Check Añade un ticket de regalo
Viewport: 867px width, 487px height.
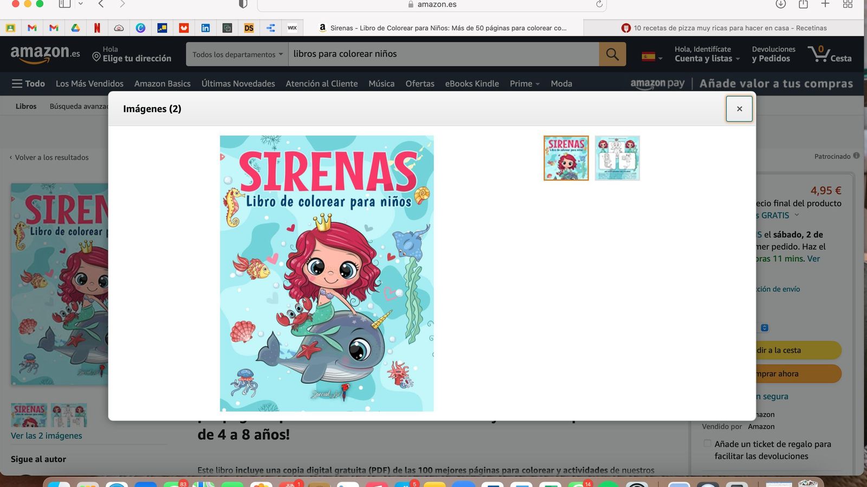tap(707, 443)
